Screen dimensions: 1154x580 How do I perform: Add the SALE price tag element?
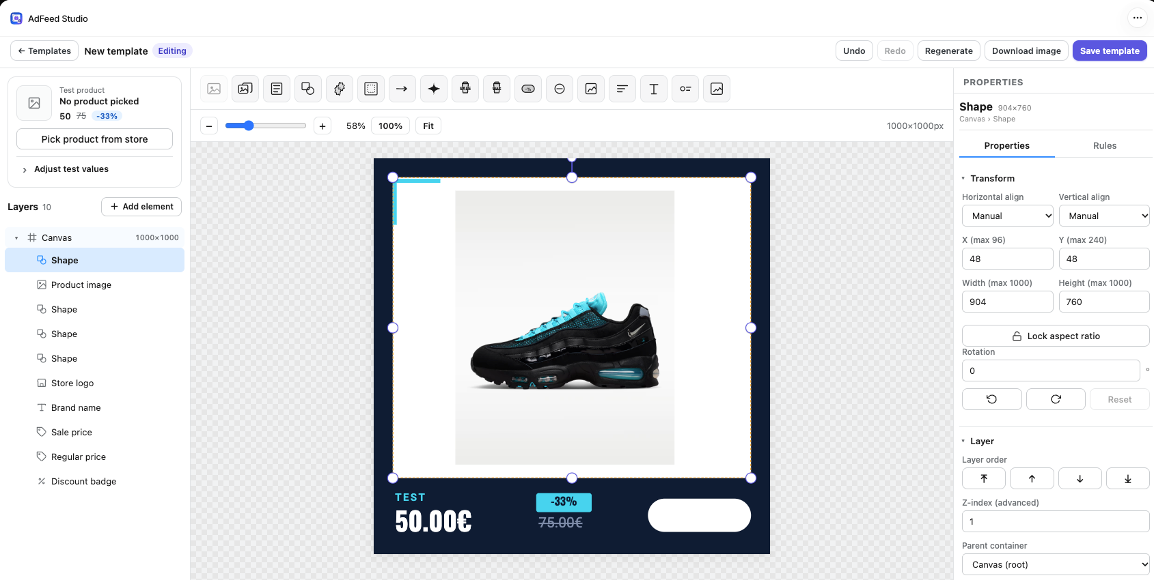tap(465, 89)
